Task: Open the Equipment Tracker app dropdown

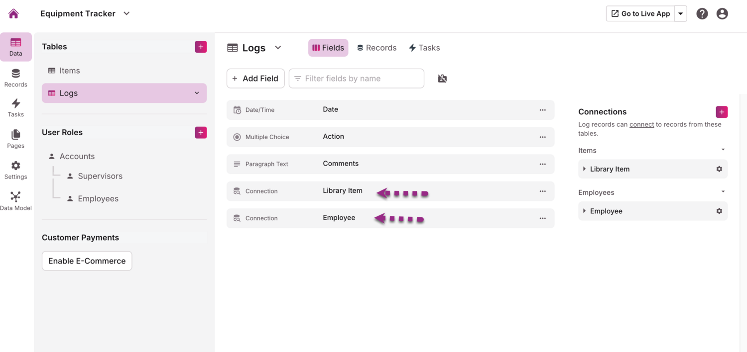Action: pyautogui.click(x=126, y=13)
